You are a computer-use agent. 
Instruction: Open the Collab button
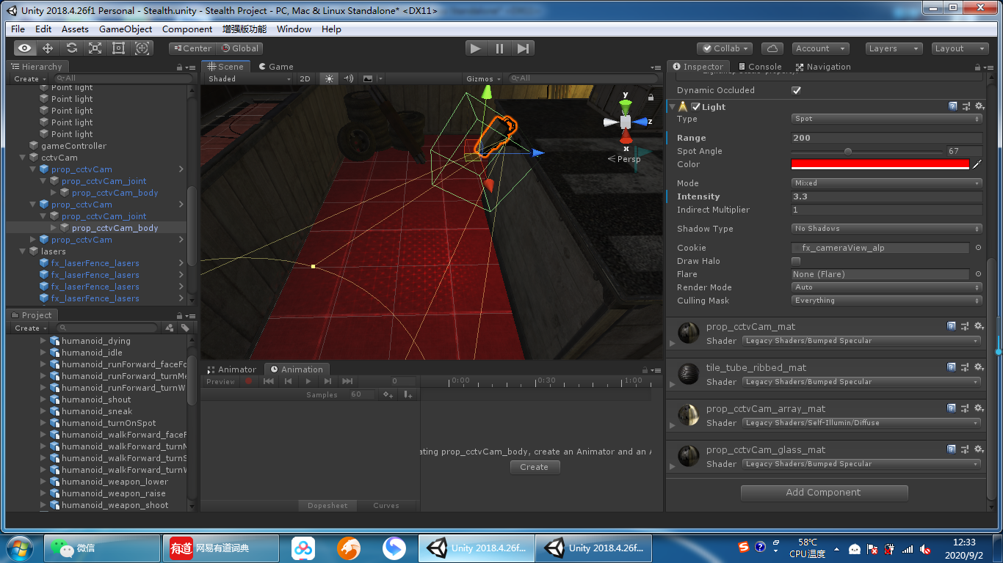click(724, 48)
